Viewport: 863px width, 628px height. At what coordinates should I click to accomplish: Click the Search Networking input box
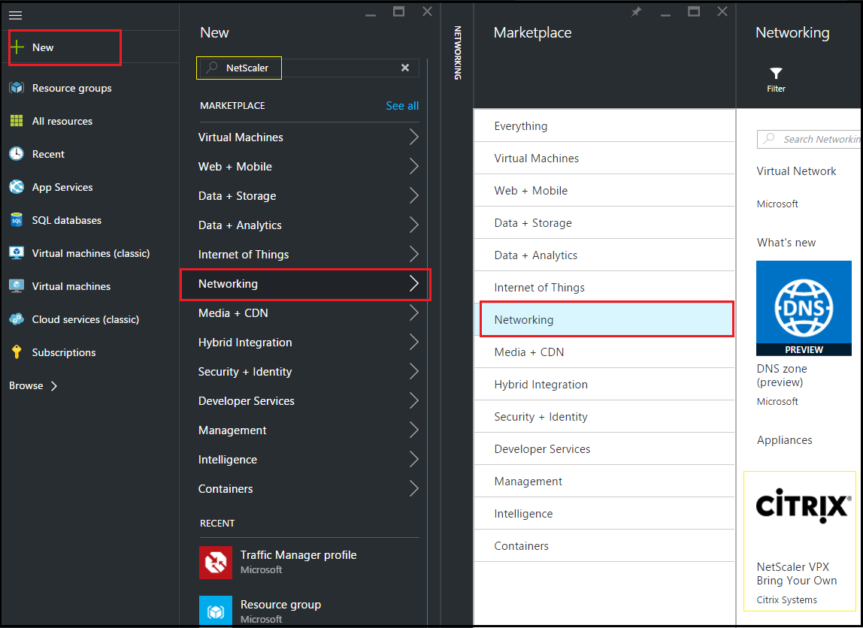click(x=809, y=139)
